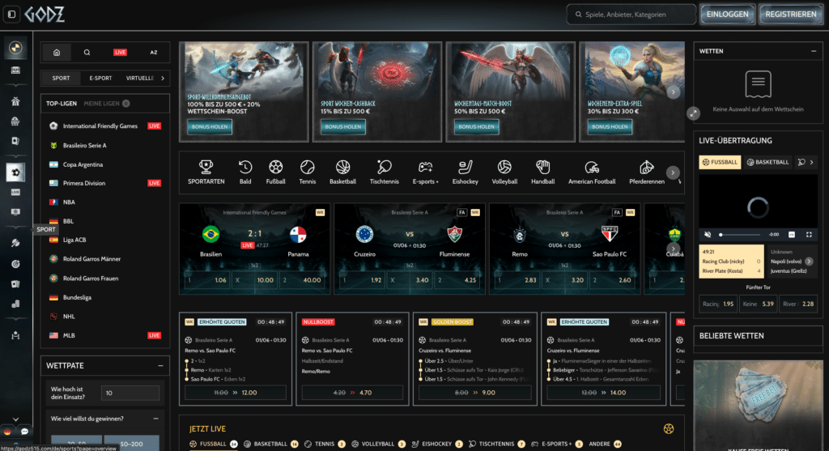829x451 pixels.
Task: Click the Einsatz input field showing 10
Action: 130,393
